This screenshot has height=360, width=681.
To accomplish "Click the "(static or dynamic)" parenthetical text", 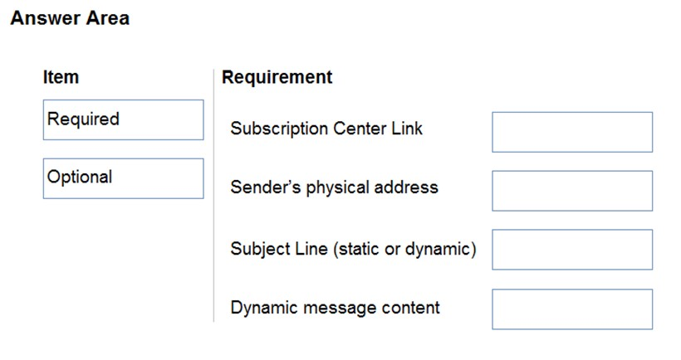I will [x=404, y=250].
